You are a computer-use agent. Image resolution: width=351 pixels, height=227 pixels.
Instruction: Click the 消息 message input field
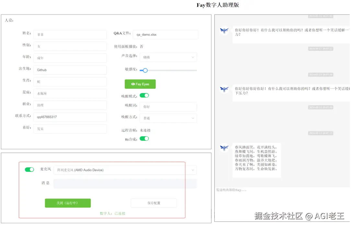pos(125,183)
